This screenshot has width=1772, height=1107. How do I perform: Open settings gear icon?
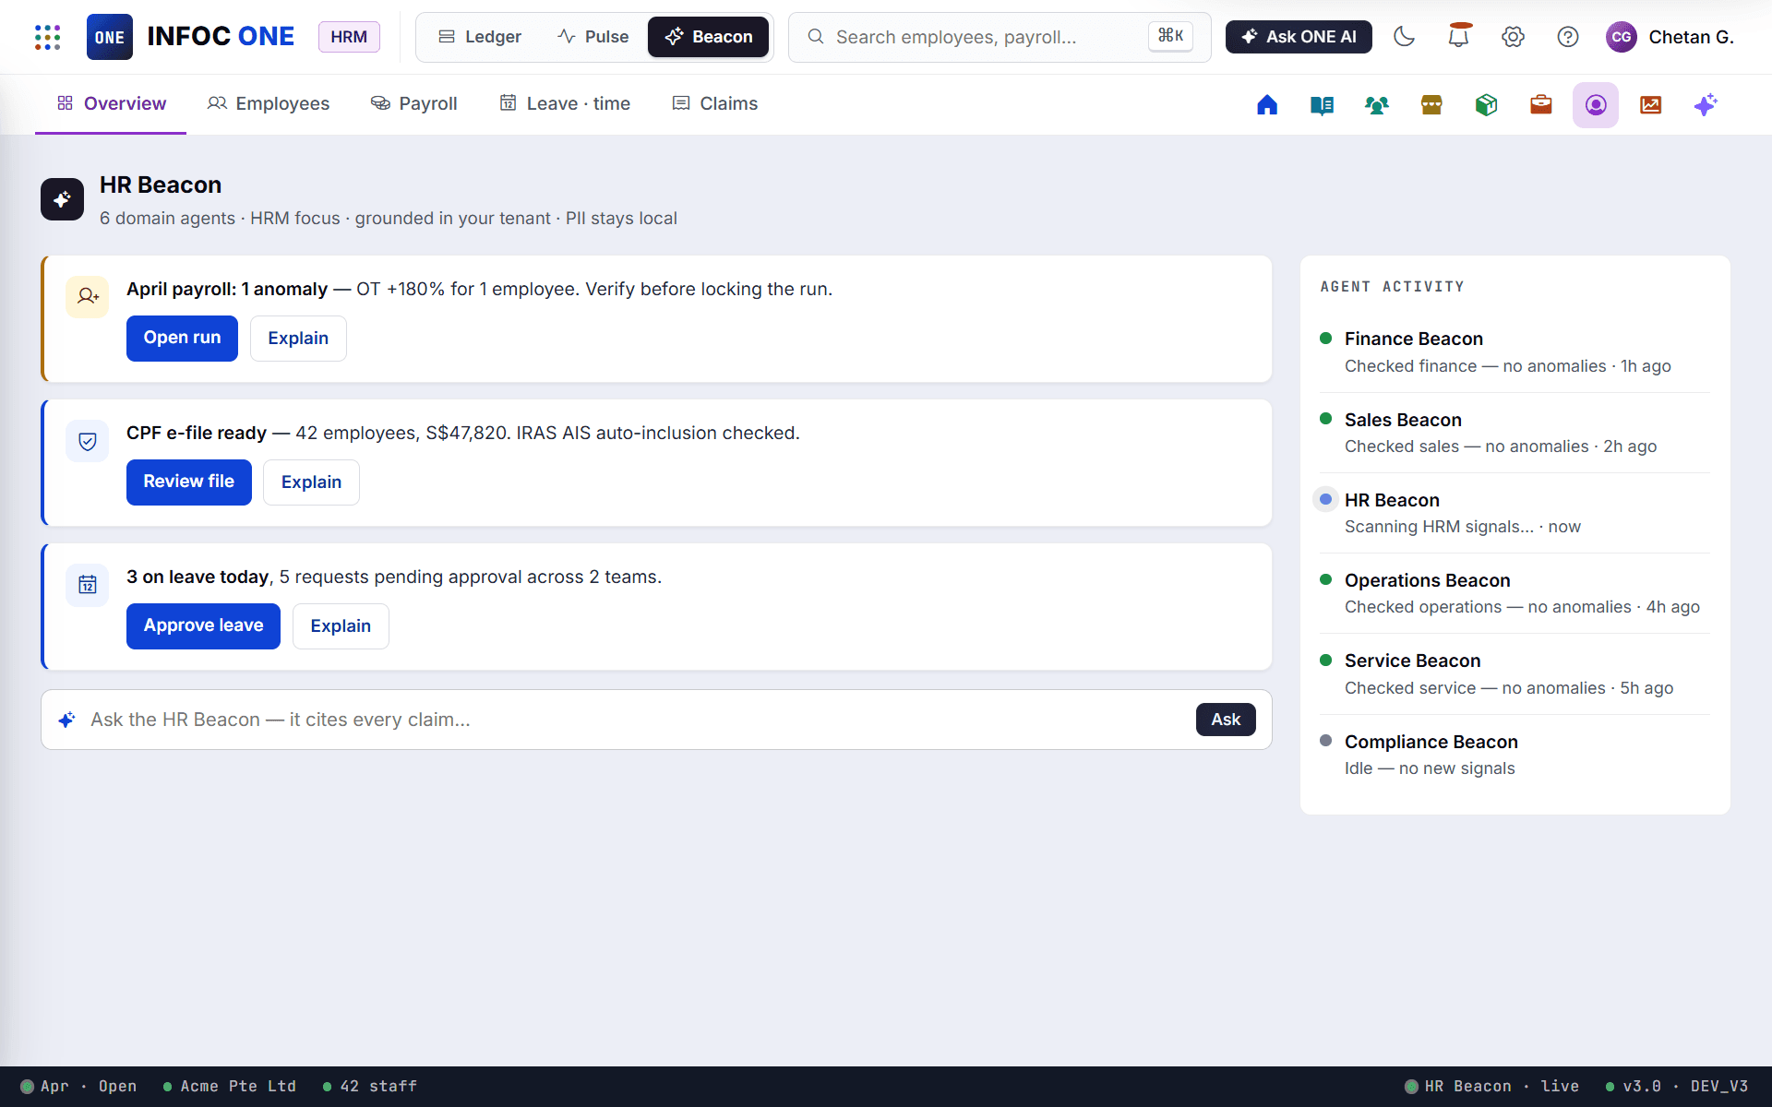[x=1513, y=37]
